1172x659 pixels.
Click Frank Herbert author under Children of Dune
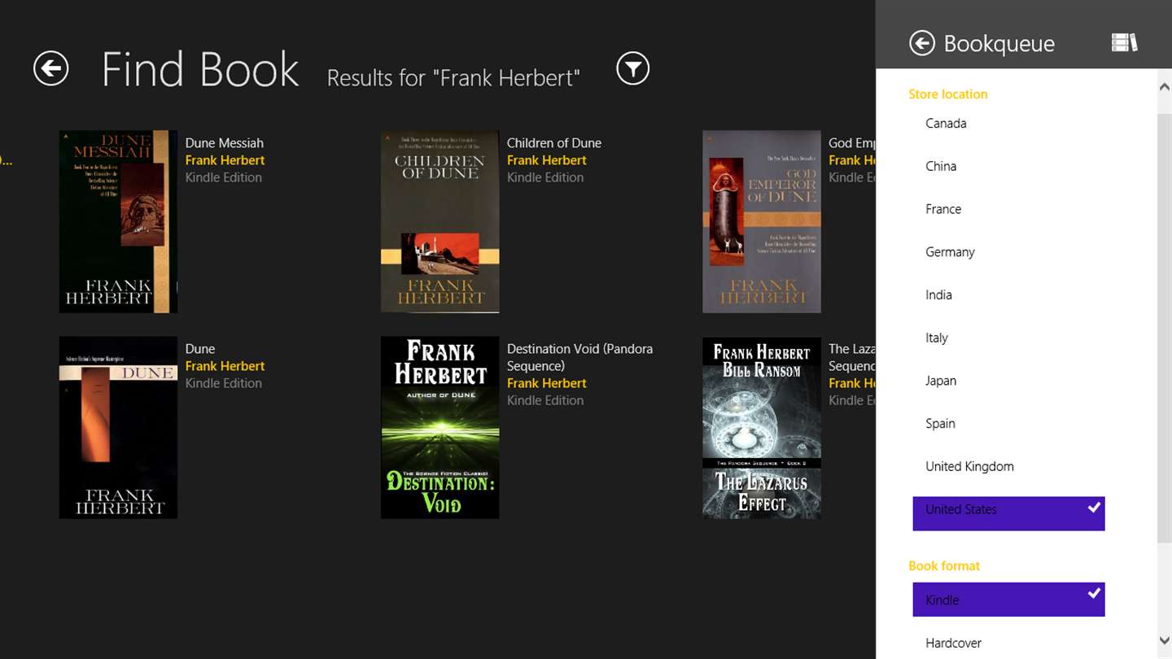click(547, 160)
